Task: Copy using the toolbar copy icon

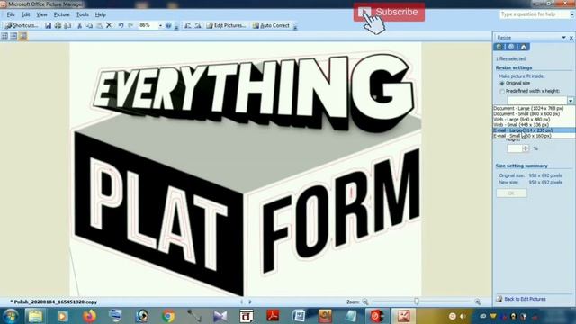Action: [x=89, y=25]
